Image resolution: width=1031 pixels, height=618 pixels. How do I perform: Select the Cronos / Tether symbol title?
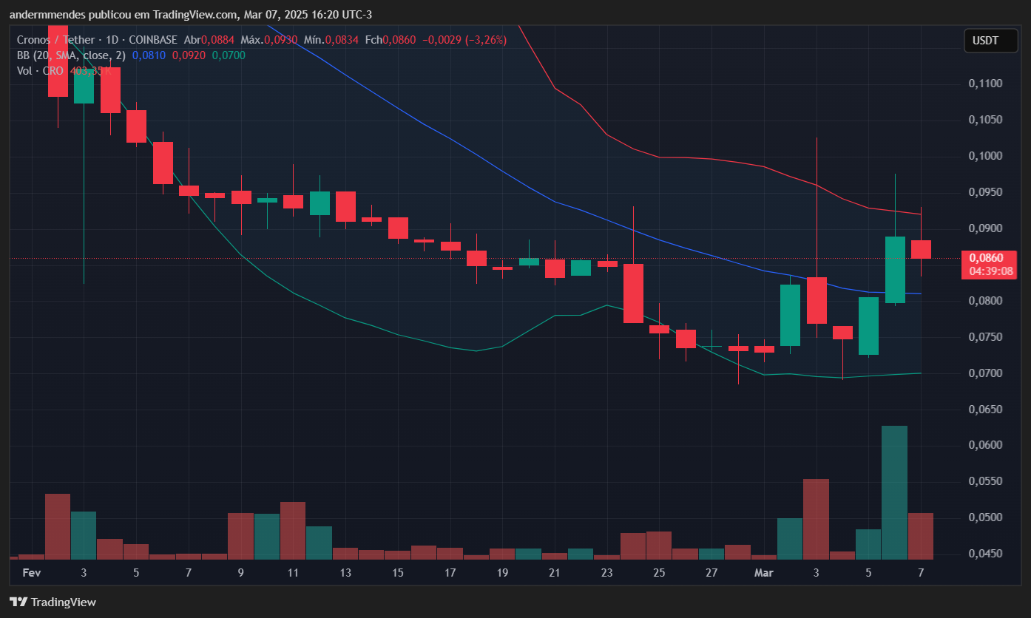56,40
